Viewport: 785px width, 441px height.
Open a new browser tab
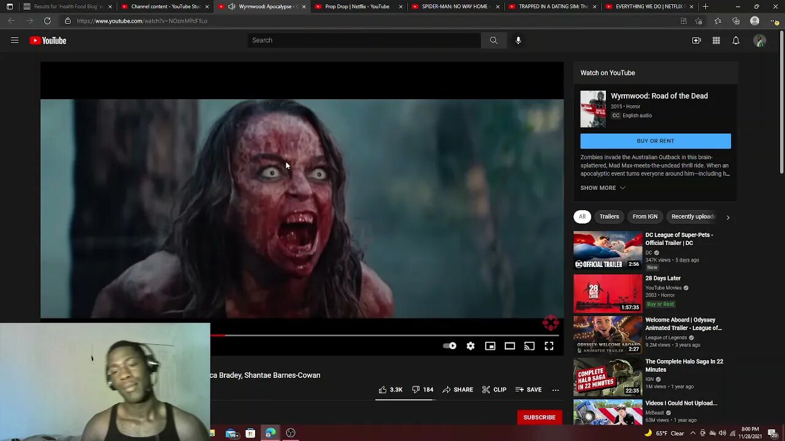point(706,7)
